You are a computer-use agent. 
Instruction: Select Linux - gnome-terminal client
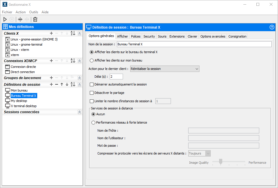click(26, 44)
